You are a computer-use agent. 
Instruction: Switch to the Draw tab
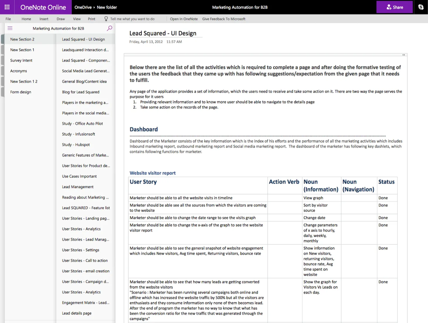click(61, 19)
